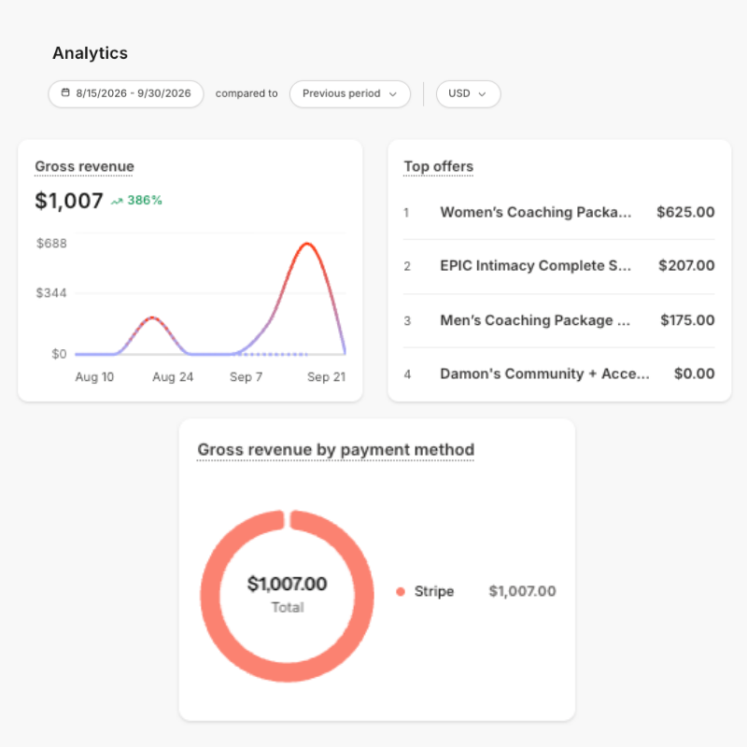This screenshot has width=747, height=747.
Task: Click the calendar icon in date range
Action: coord(65,92)
